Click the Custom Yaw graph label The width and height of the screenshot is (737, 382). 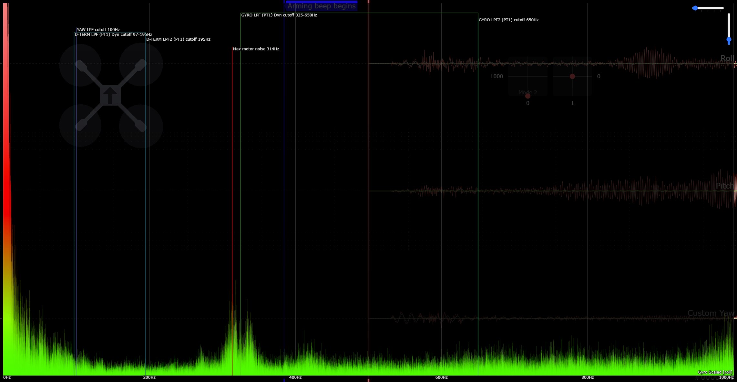(x=711, y=313)
